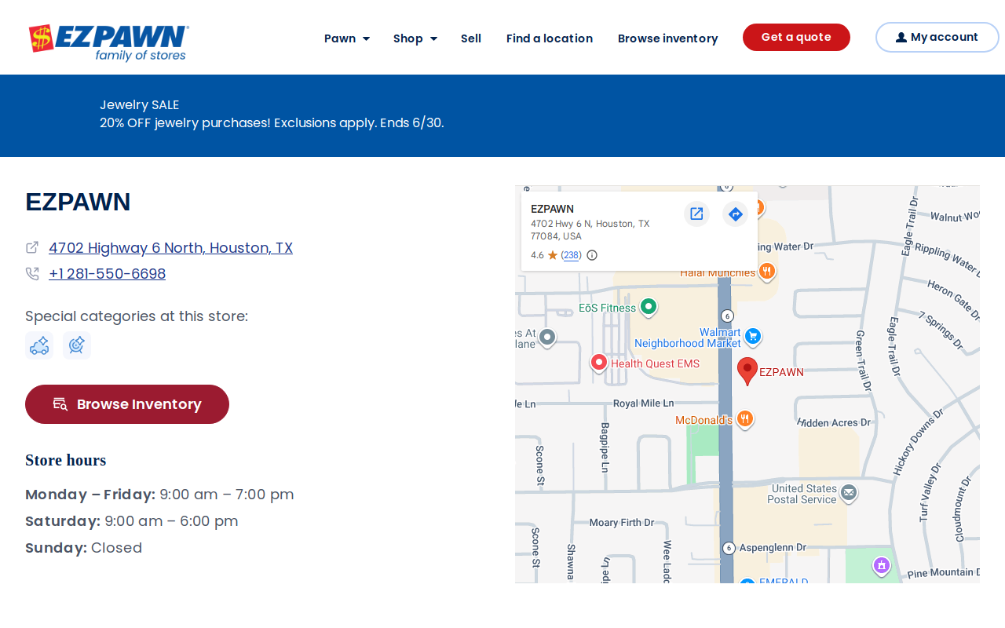Click the red EZPAWN map pin

pyautogui.click(x=748, y=371)
